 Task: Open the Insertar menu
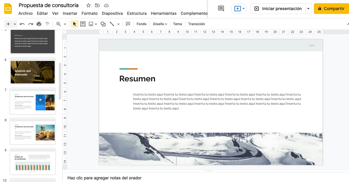coord(70,13)
